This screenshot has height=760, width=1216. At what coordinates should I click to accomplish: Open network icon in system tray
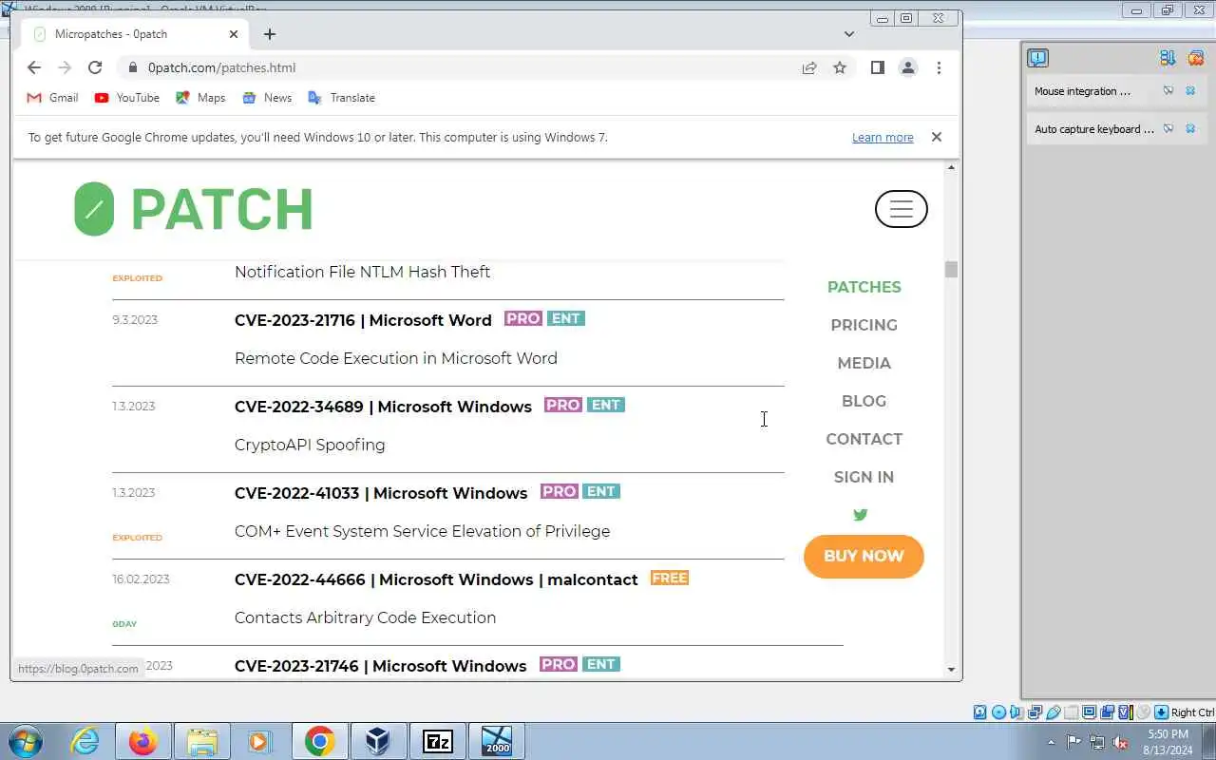coord(1097,742)
